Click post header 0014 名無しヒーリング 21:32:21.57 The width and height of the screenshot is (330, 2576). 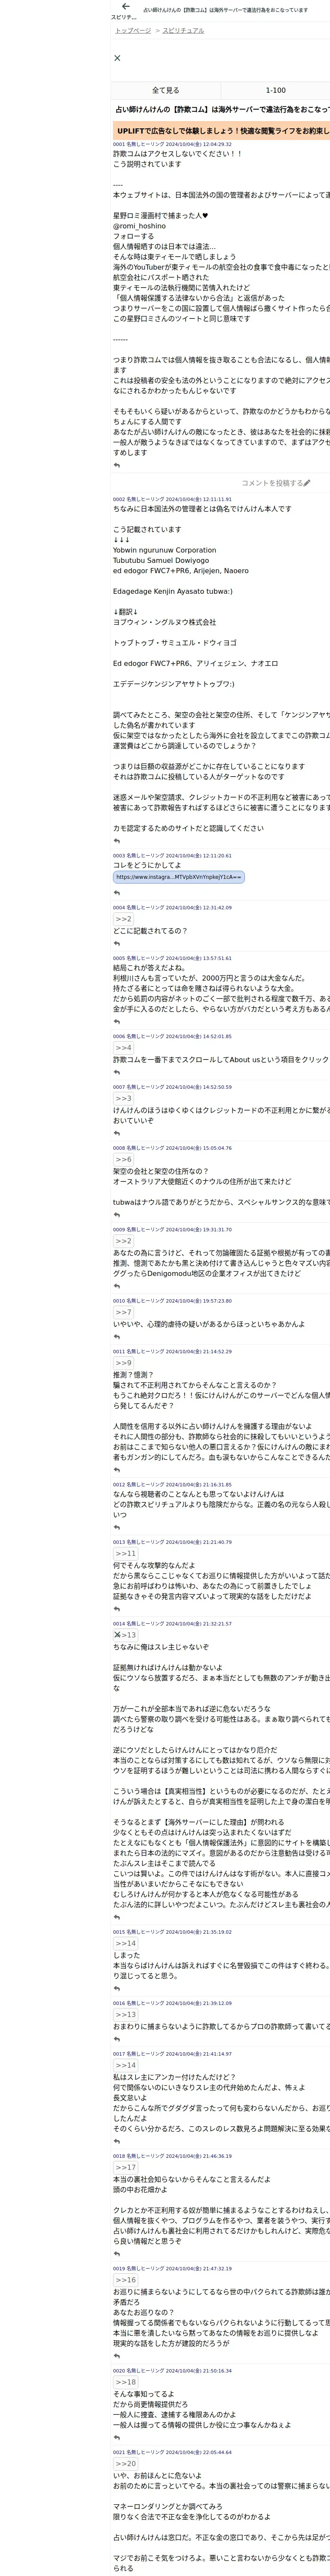coord(172,1624)
